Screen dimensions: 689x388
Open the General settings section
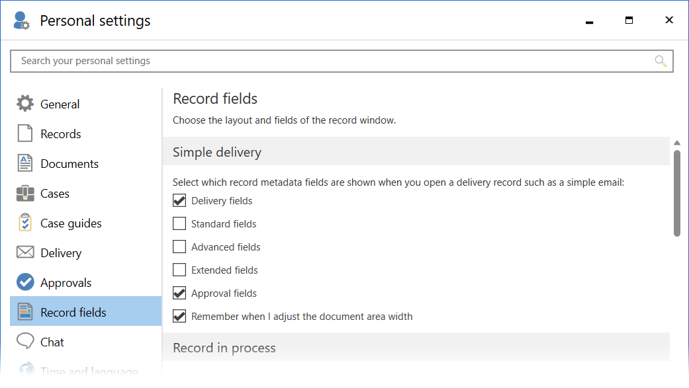[85, 104]
